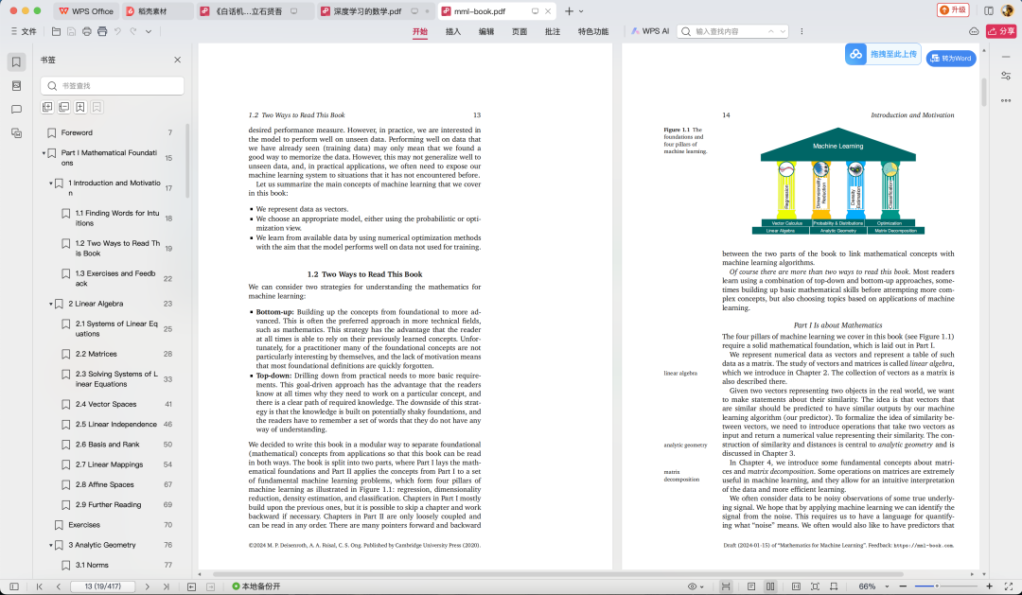The image size is (1022, 595).
Task: Click the expand all bookmarks icon
Action: pyautogui.click(x=47, y=107)
